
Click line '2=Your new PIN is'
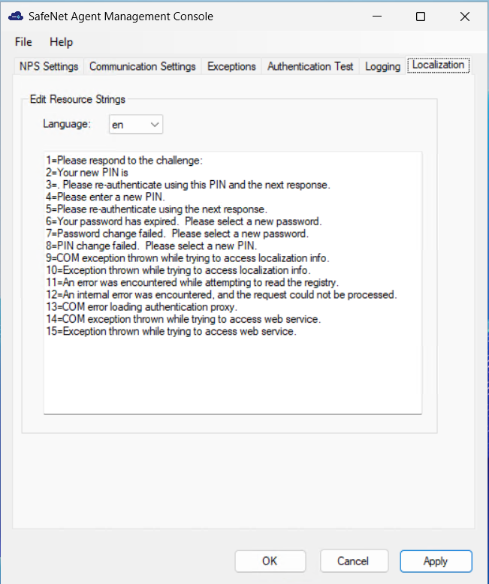point(87,173)
